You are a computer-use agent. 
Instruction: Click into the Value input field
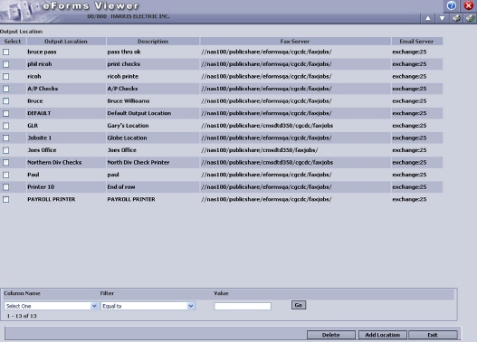243,306
